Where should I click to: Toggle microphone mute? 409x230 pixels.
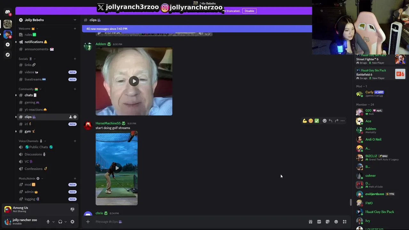[x=48, y=222]
